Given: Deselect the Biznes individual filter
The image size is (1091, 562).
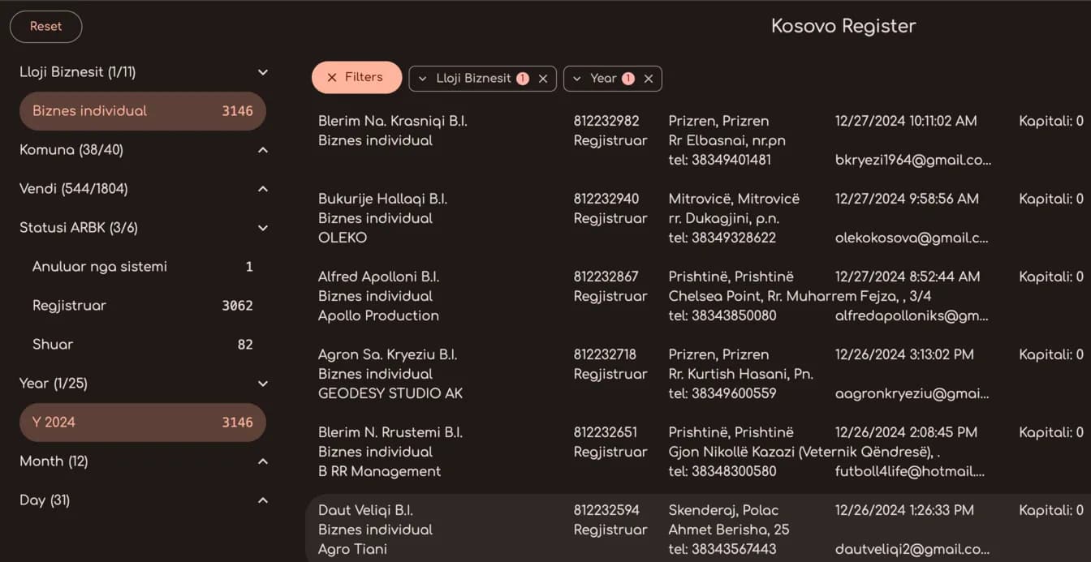Looking at the screenshot, I should [142, 111].
